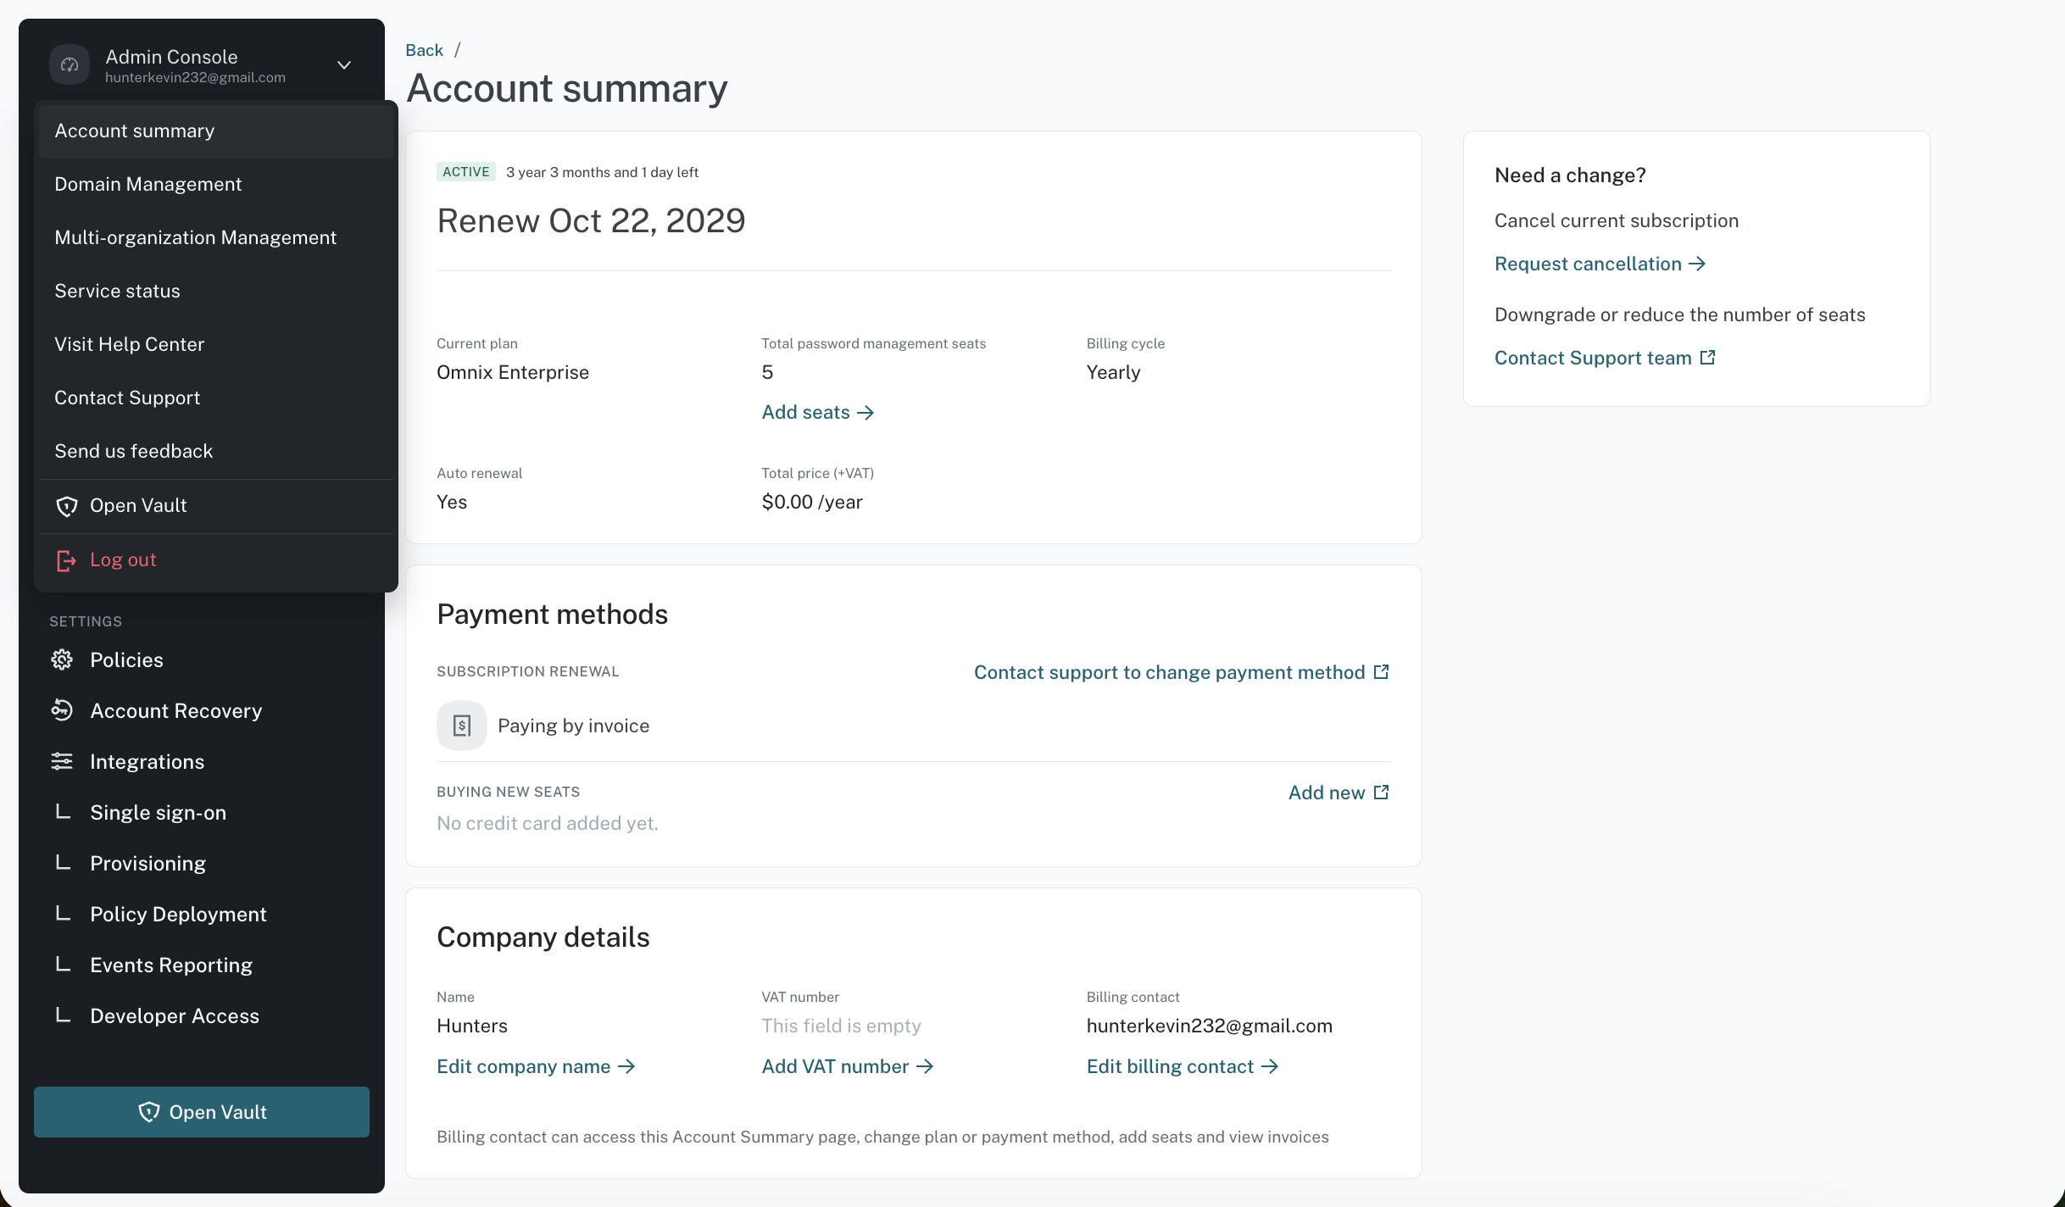Click Edit billing contact link
Image resolution: width=2065 pixels, height=1207 pixels.
[x=1183, y=1066]
